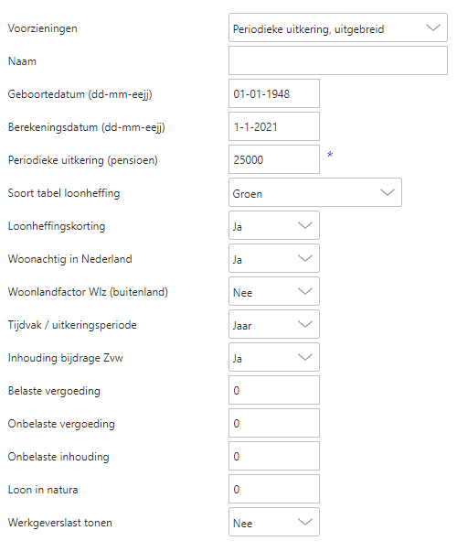Open the Werkgeverslast tonen dropdown
The height and width of the screenshot is (552, 457).
pyautogui.click(x=274, y=522)
